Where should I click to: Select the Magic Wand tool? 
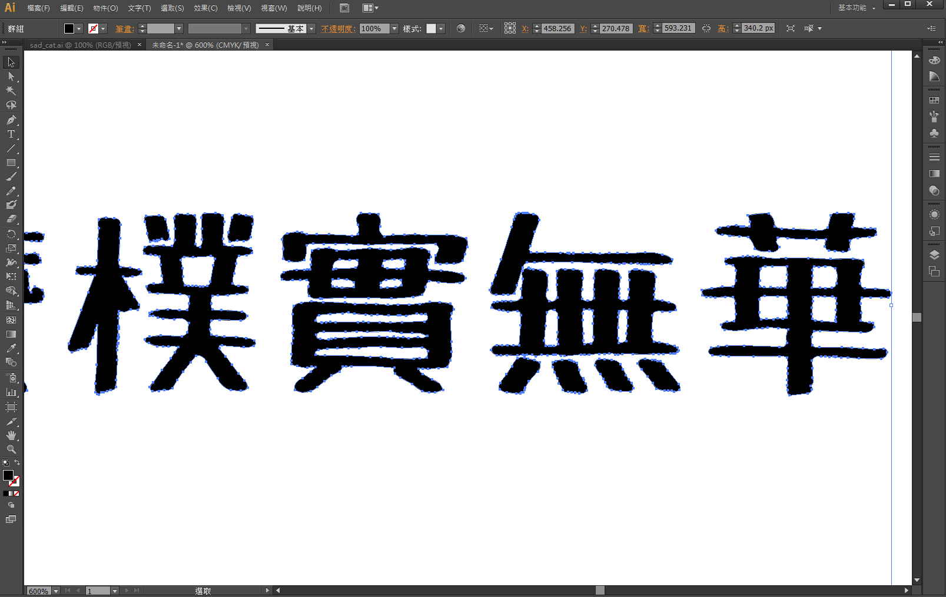point(11,91)
